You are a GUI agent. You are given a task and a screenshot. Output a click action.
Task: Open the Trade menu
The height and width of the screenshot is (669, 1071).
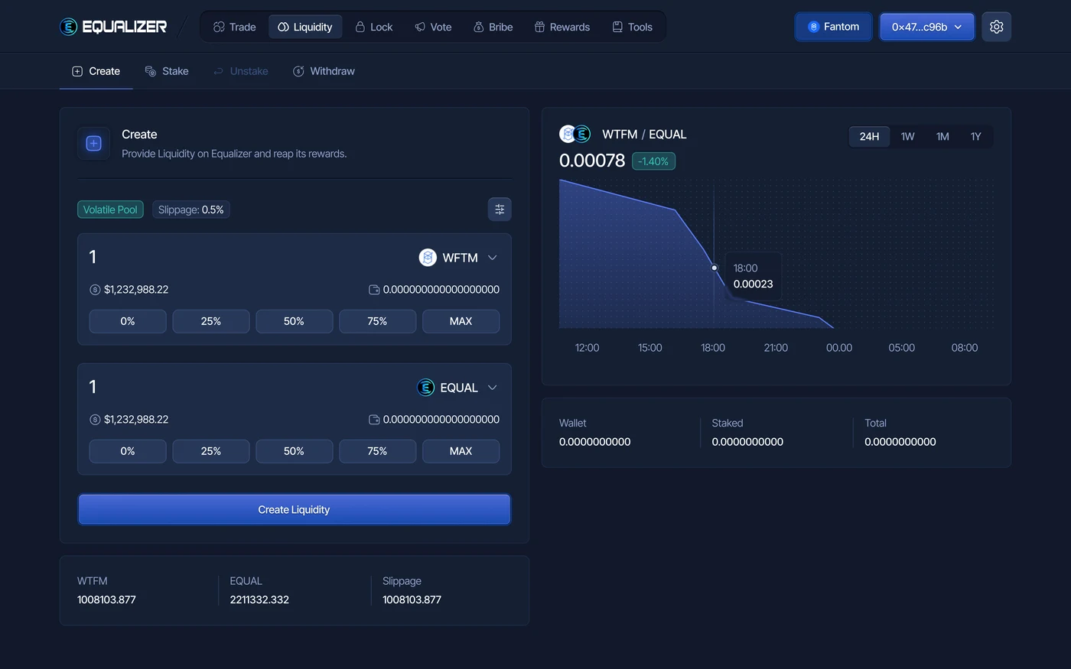click(234, 27)
